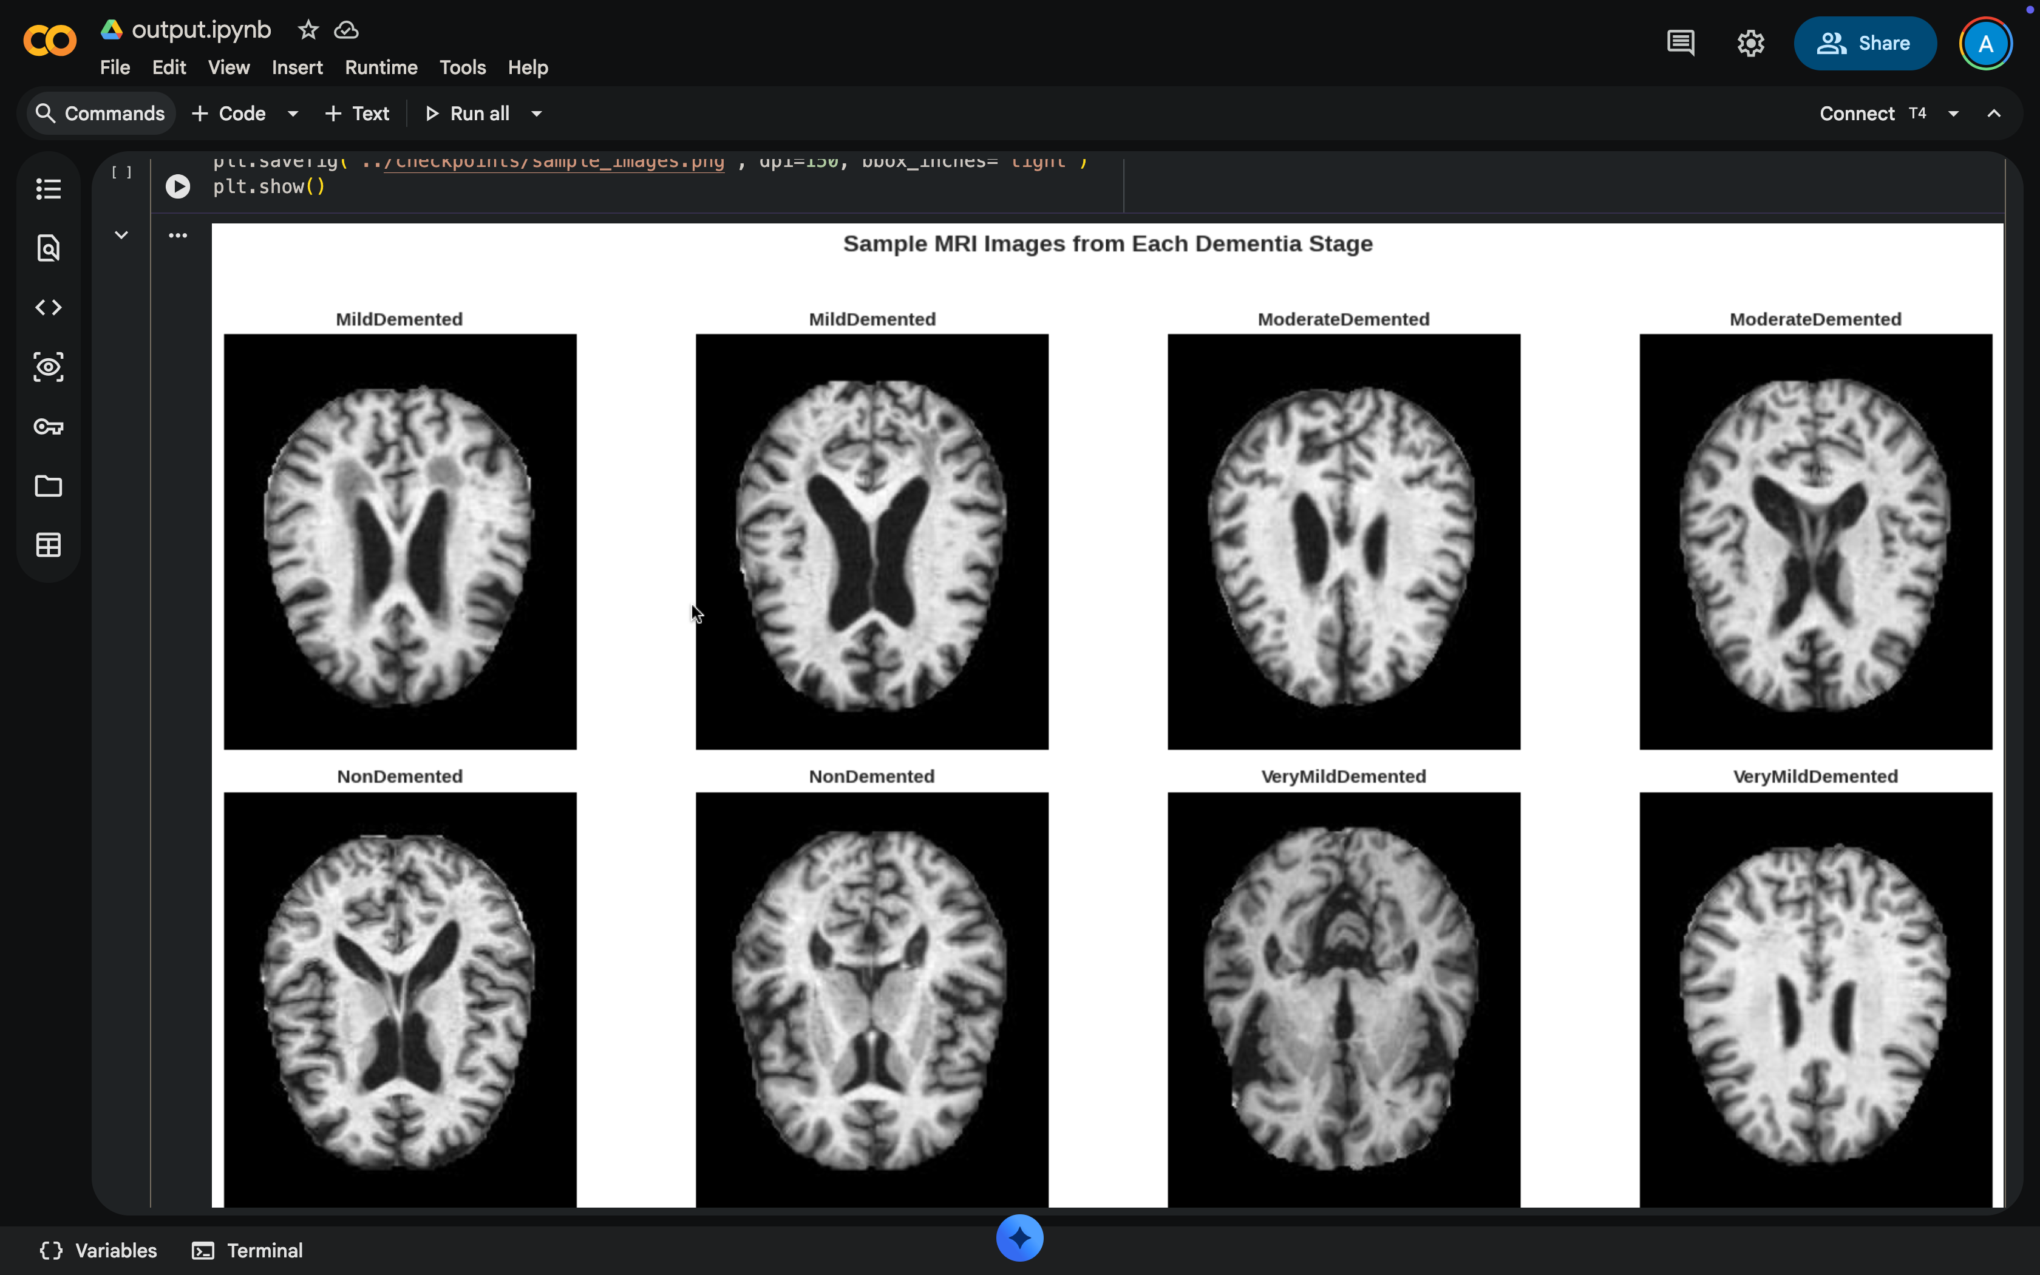The width and height of the screenshot is (2040, 1275).
Task: Expand the Run all dropdown arrow
Action: tap(536, 114)
